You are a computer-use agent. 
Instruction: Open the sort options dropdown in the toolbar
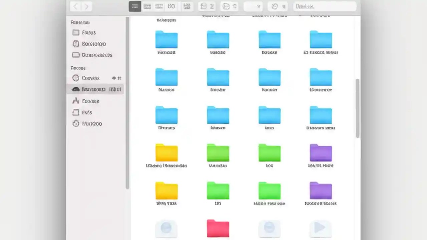click(x=254, y=6)
